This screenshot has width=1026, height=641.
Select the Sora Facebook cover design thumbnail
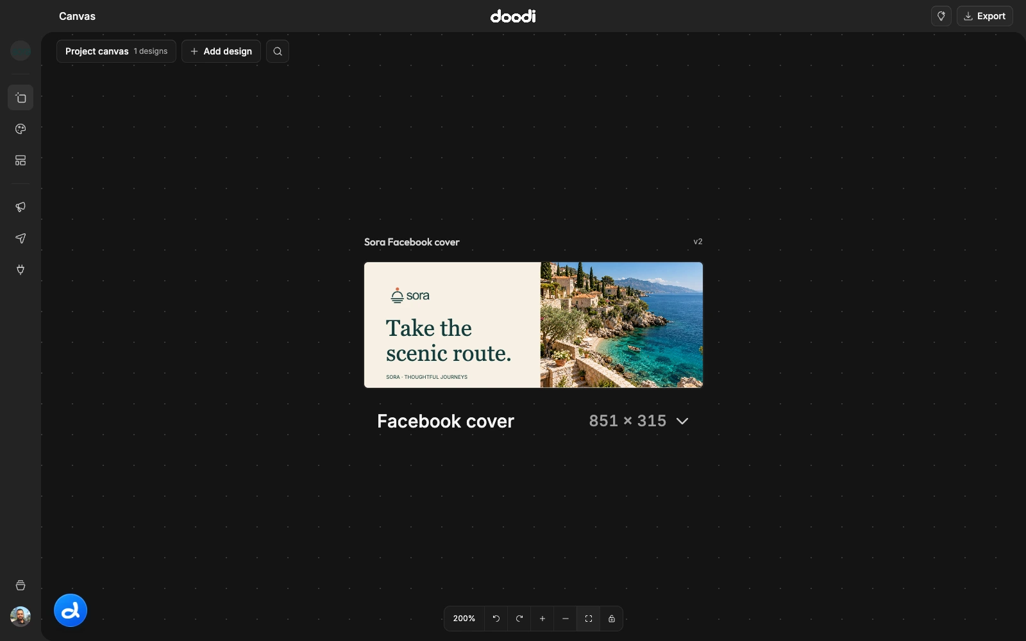pyautogui.click(x=534, y=325)
